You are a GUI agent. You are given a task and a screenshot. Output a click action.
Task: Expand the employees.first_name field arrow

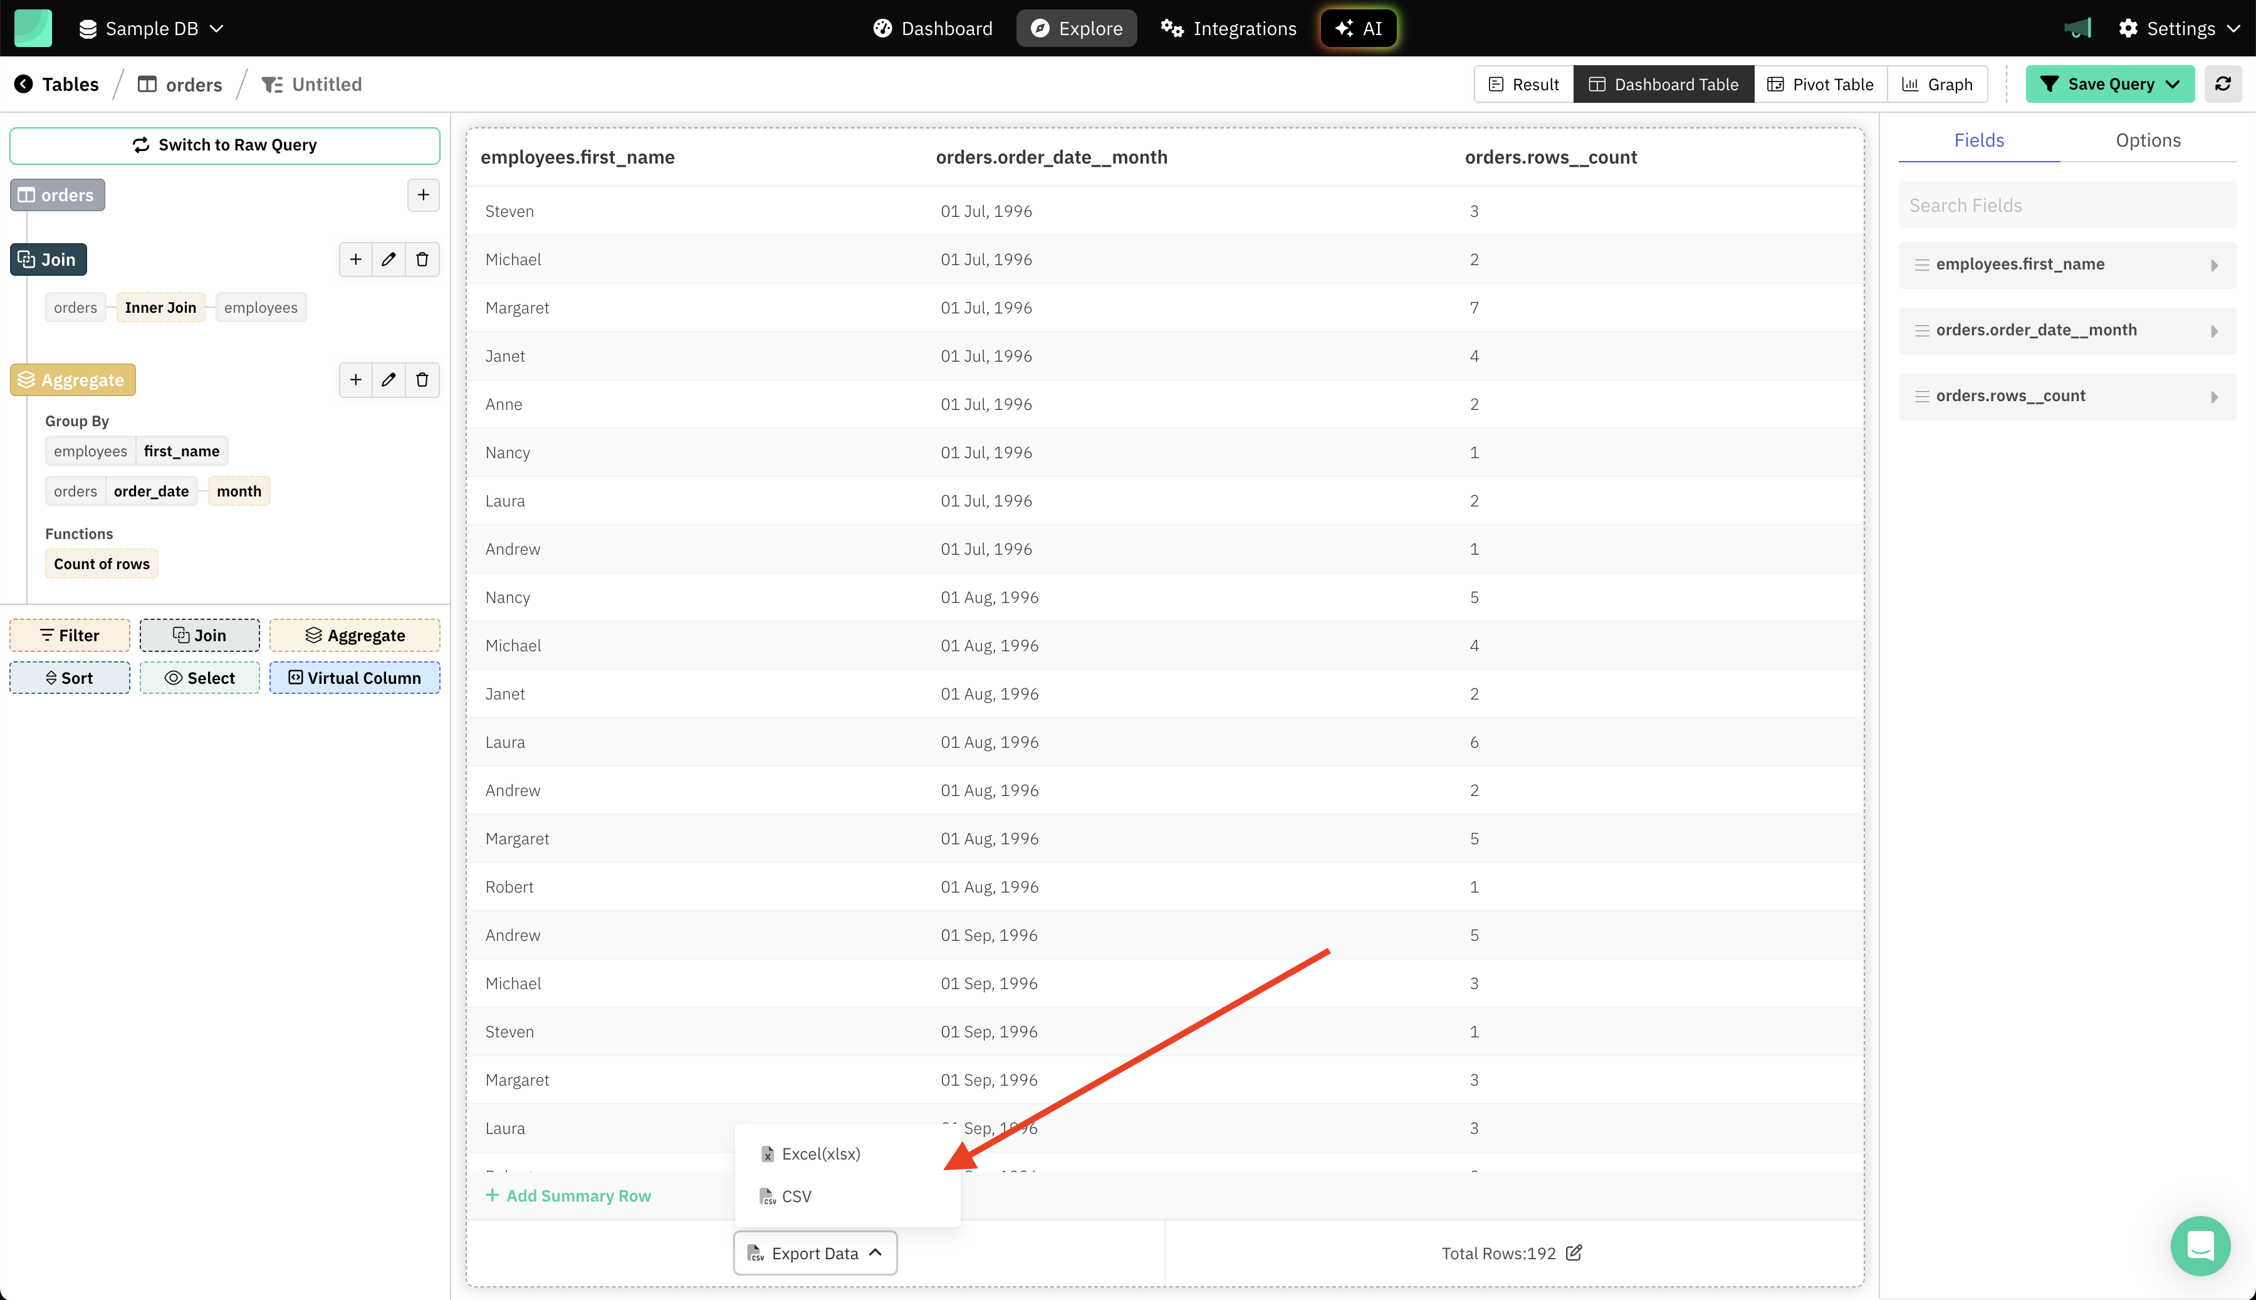2214,265
